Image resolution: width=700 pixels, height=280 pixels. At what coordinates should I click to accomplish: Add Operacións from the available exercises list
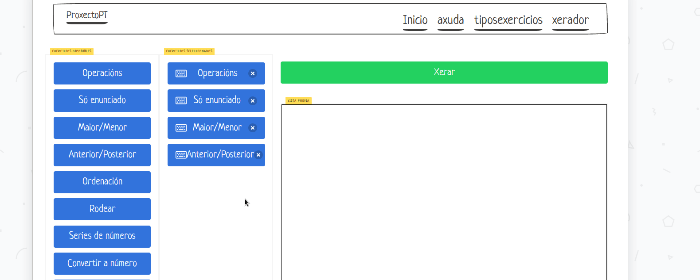pyautogui.click(x=102, y=73)
